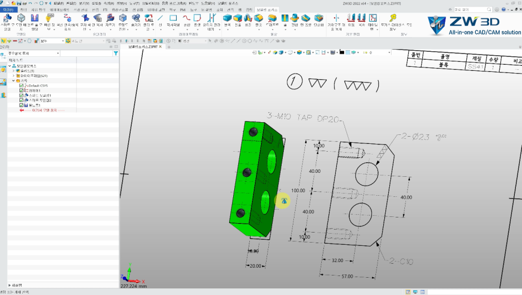Click the cube view manager side icon

(3, 70)
